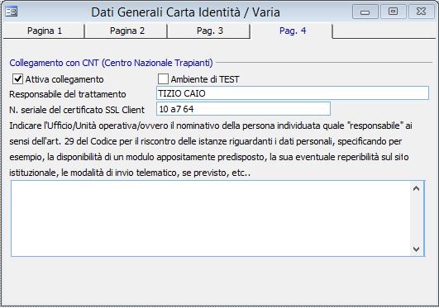
Task: Switch to the Pagina 1 tab
Action: pos(45,31)
